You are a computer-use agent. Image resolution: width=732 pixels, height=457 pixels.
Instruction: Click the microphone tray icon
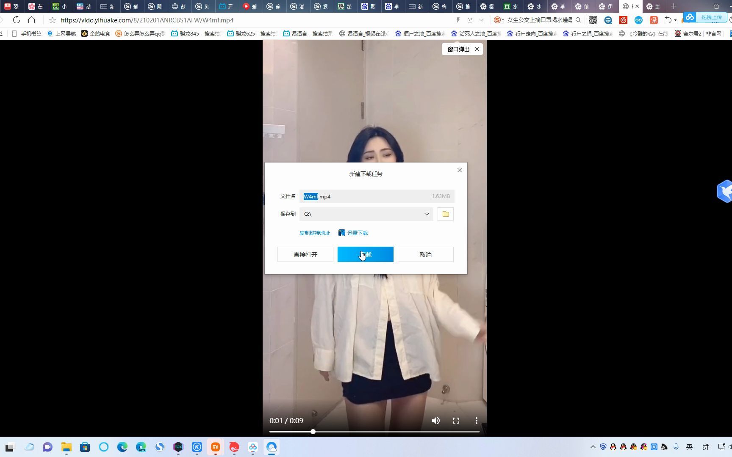pos(676,447)
